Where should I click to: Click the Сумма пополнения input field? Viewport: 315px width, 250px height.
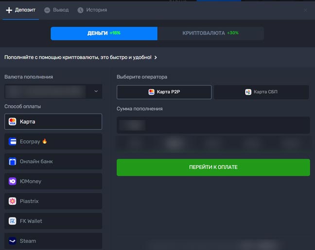[x=213, y=125]
